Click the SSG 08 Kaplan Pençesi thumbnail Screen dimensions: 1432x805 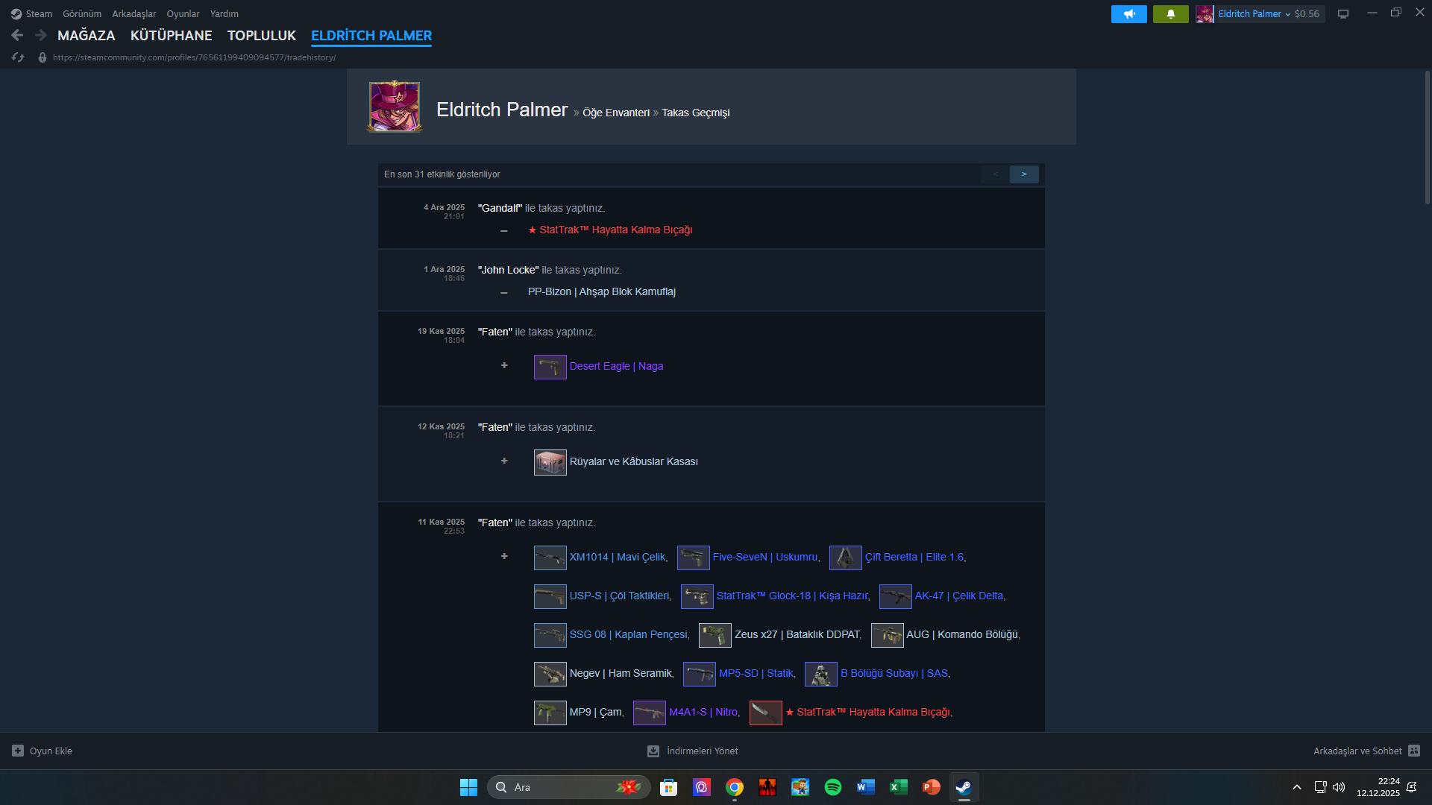click(x=550, y=635)
